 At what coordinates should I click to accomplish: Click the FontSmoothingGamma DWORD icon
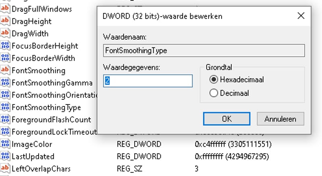(x=5, y=83)
